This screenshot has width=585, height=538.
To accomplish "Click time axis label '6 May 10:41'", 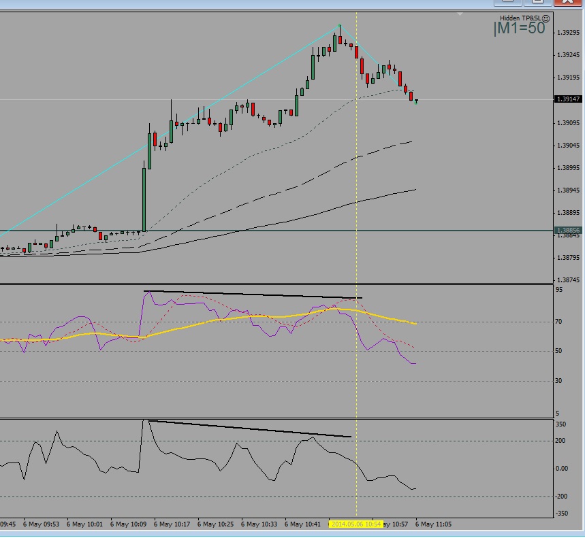I will click(x=303, y=524).
